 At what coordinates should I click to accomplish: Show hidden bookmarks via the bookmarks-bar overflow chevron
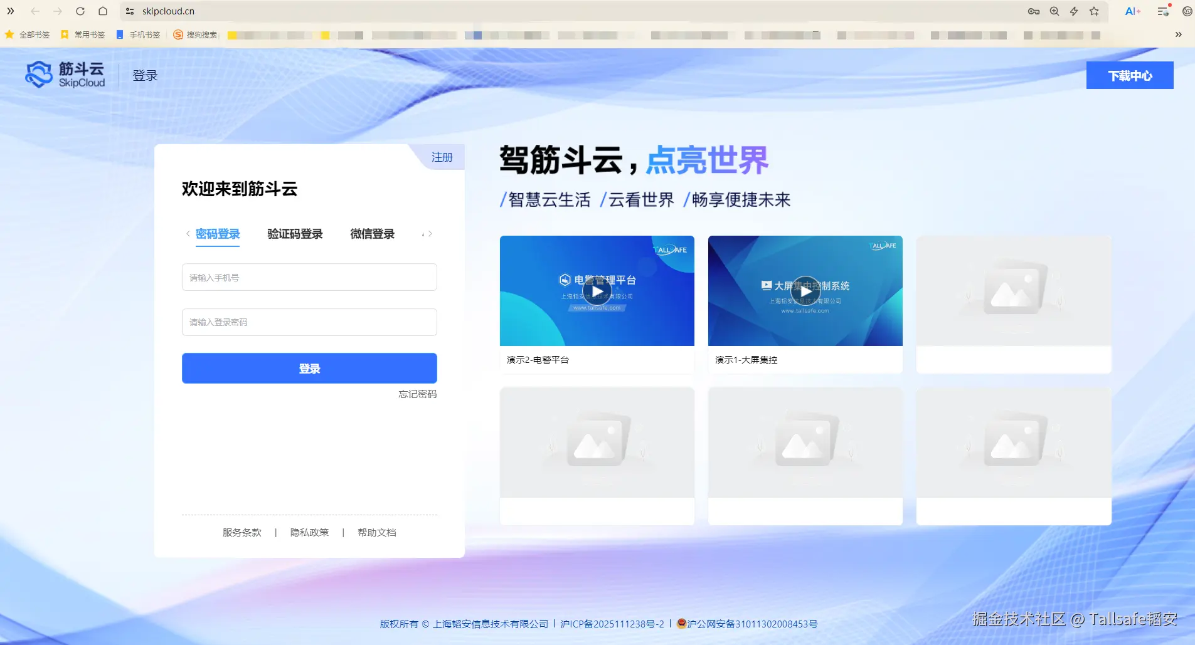pos(1179,34)
